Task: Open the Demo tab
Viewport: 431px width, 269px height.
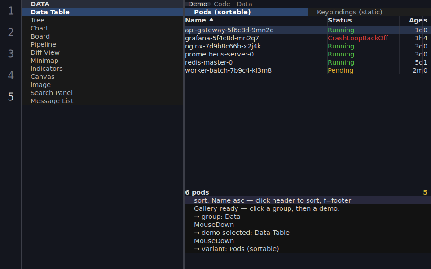Action: [x=198, y=4]
